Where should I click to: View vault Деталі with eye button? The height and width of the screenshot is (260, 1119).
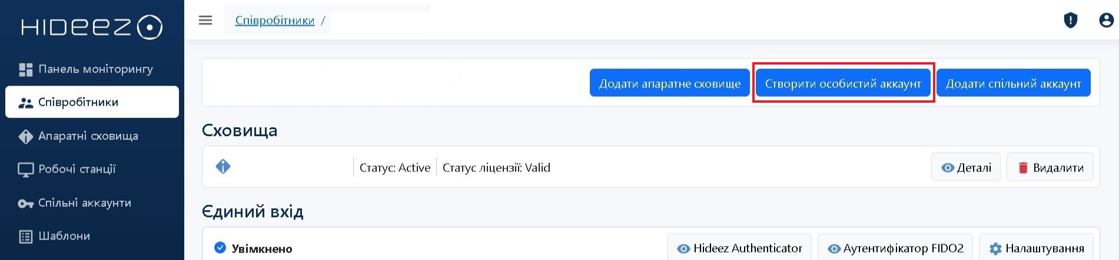(965, 167)
